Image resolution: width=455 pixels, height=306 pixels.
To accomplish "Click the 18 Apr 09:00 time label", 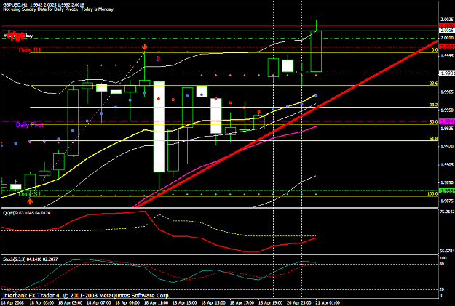I will (x=127, y=303).
